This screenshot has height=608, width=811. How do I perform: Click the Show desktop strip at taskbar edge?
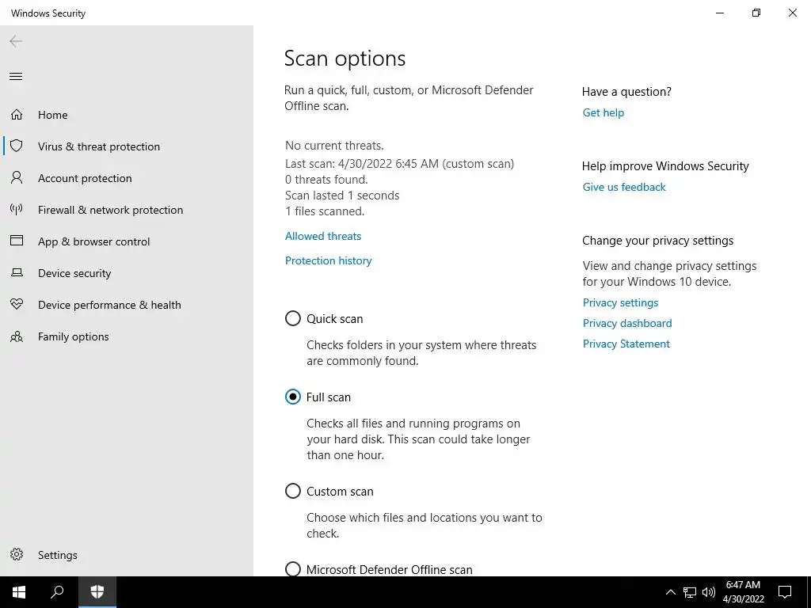[x=809, y=592]
